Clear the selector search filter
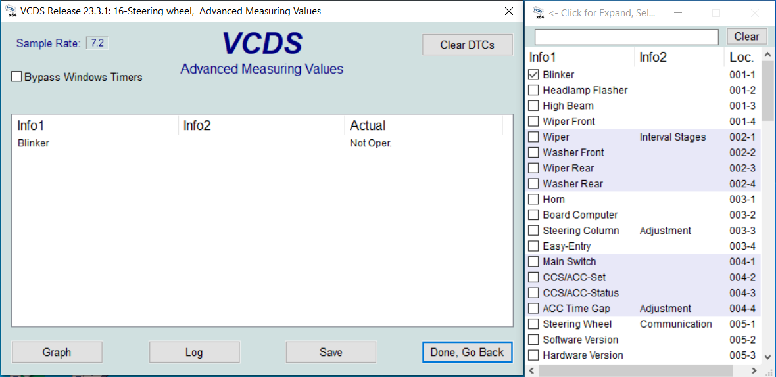This screenshot has width=776, height=377. click(x=746, y=37)
